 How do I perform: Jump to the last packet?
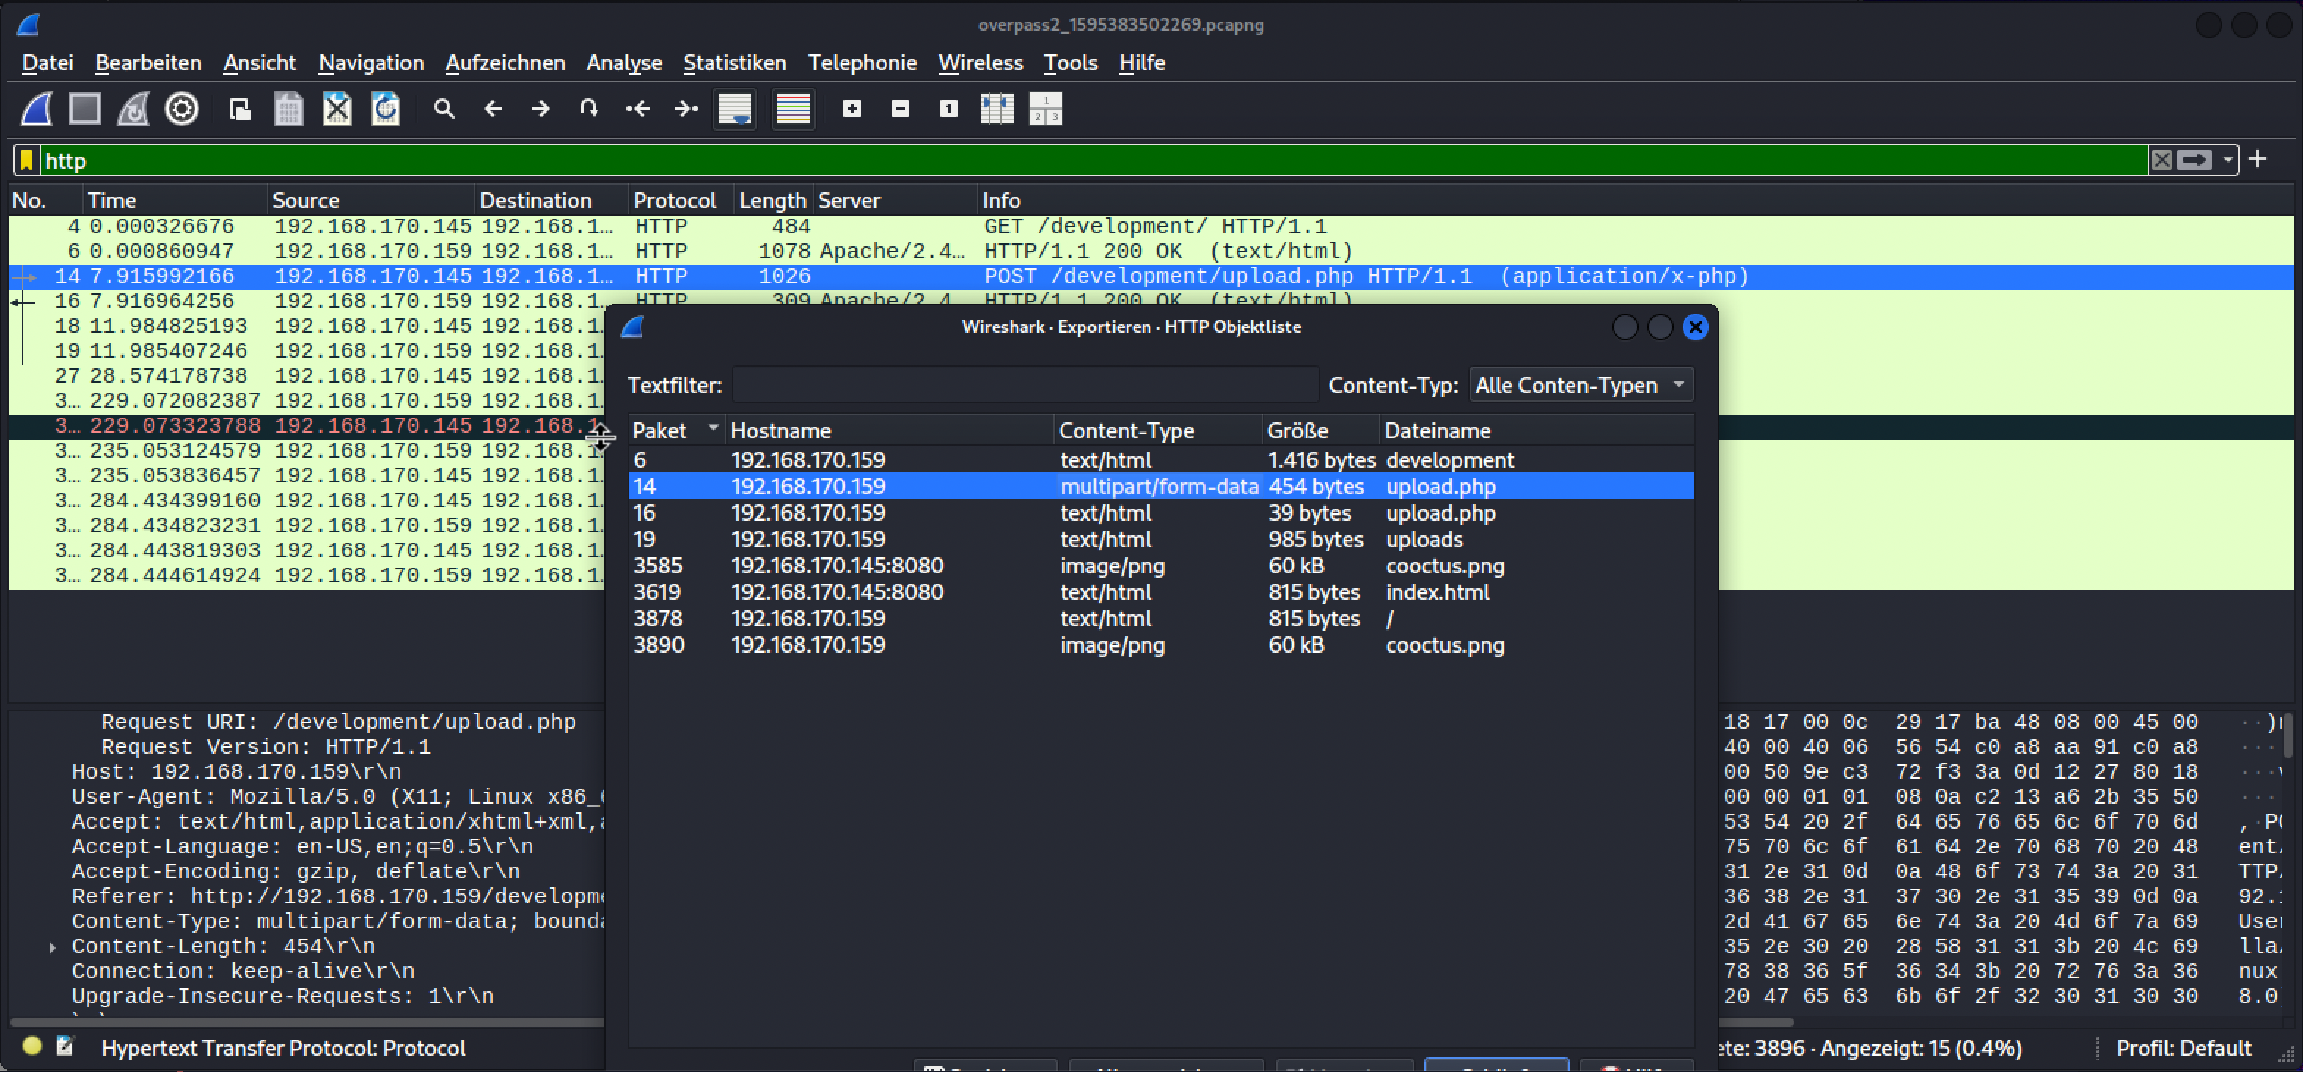tap(686, 109)
